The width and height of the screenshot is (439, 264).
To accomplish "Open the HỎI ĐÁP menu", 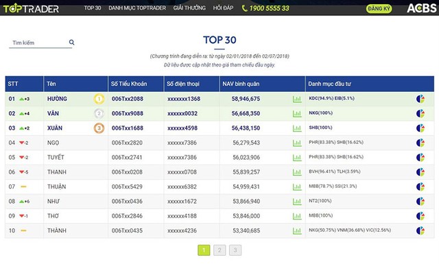I will pyautogui.click(x=223, y=8).
